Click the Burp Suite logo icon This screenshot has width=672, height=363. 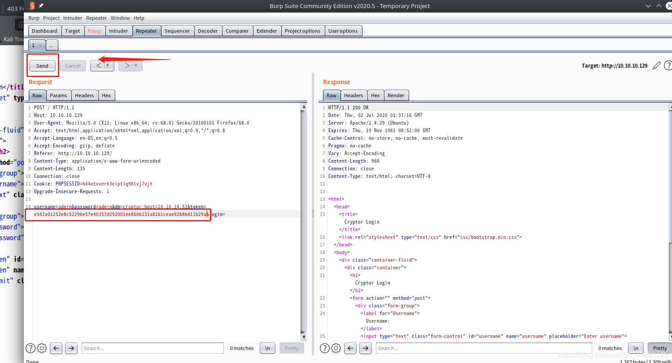click(x=33, y=6)
